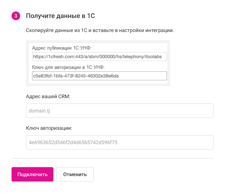This screenshot has height=193, width=225.
Task: Click the divider line above the buttons
Action: click(112, 158)
